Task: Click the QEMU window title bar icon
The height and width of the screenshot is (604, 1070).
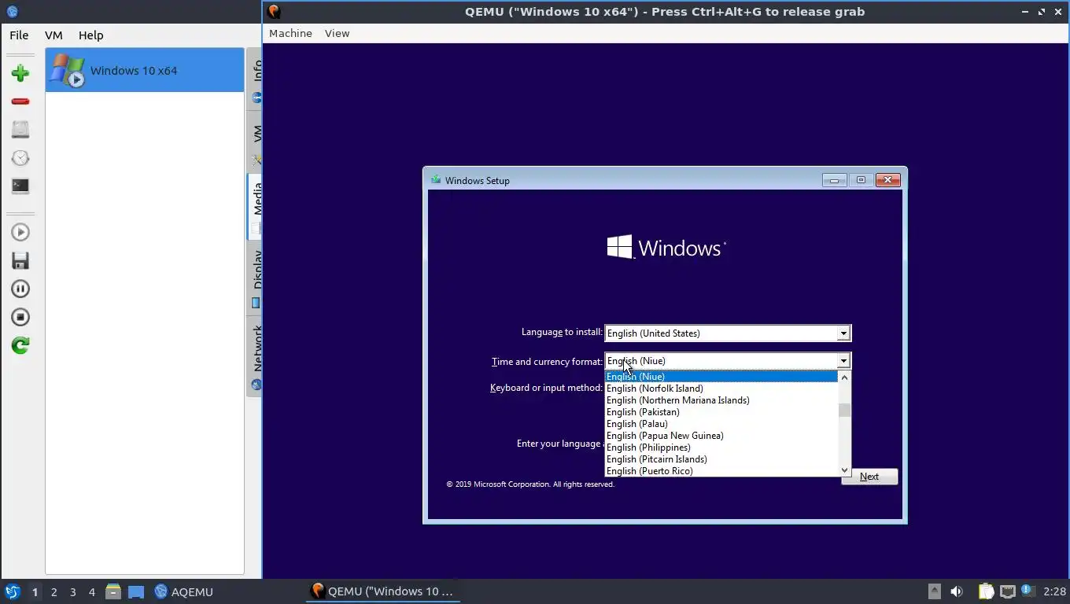Action: (274, 11)
